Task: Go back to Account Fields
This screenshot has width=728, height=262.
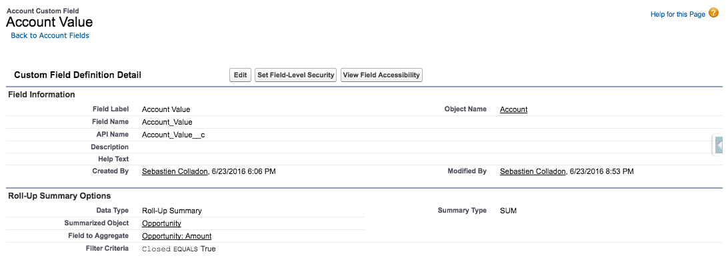Action: 50,35
